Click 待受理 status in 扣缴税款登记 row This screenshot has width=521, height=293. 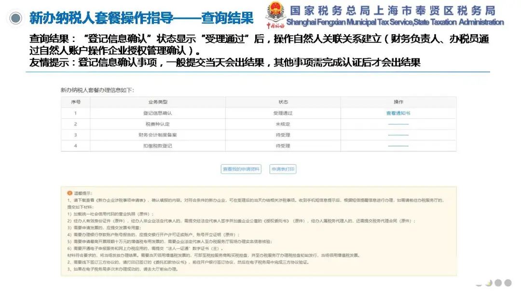(283, 146)
